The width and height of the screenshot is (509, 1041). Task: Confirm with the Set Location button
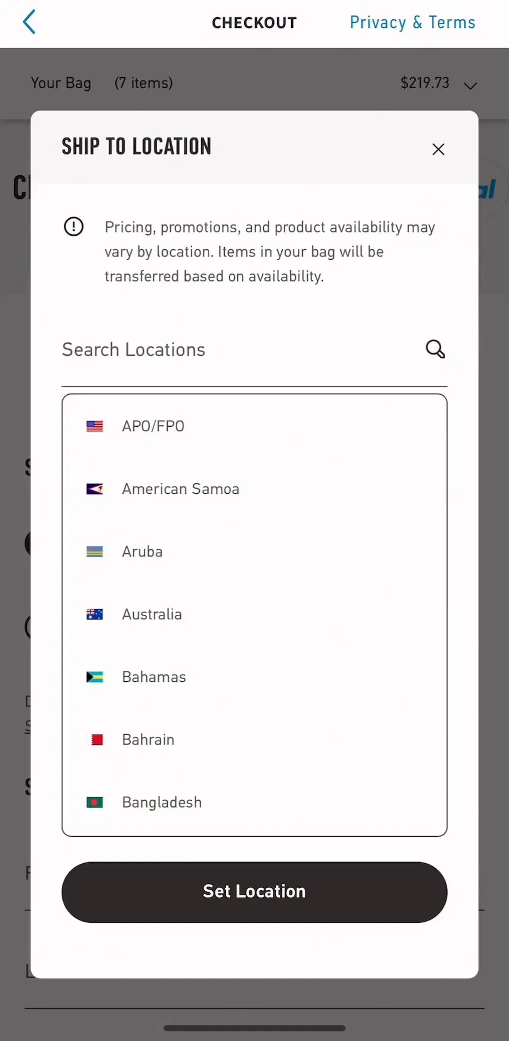(254, 892)
